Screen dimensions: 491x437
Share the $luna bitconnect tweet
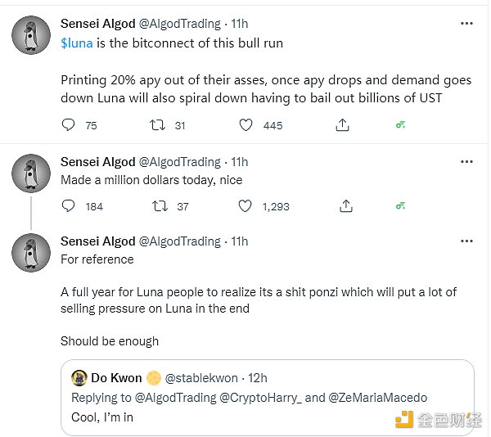[x=343, y=125]
